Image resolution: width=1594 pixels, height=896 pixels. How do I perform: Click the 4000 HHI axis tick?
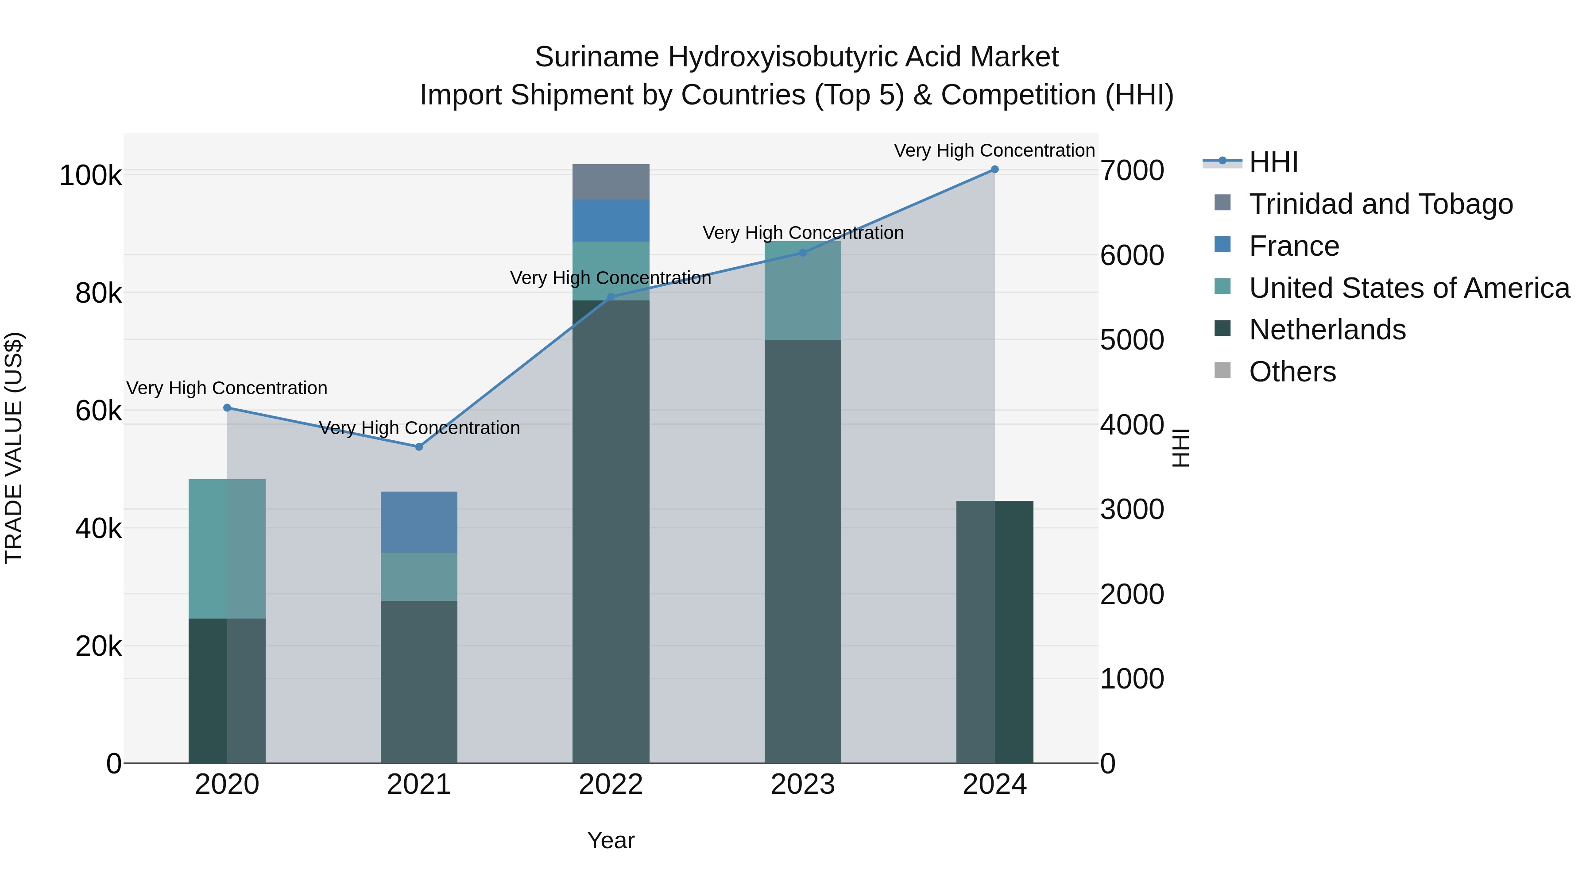[x=1132, y=425]
